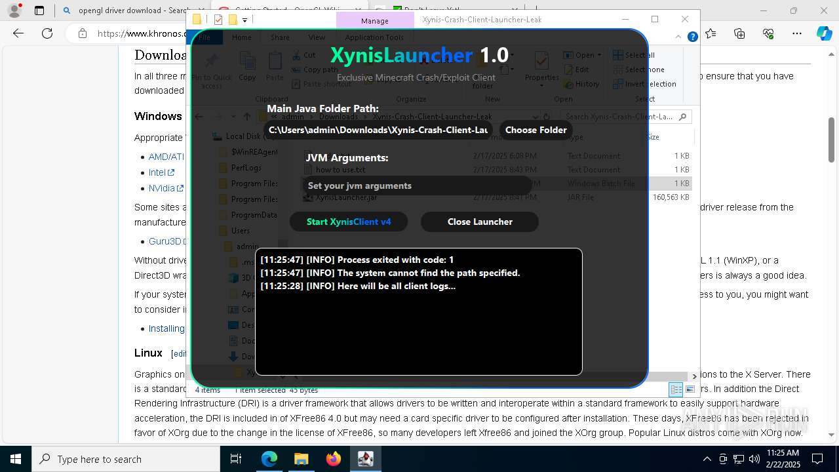Click Explorer horizontal scrollbar right arrow

coord(694,376)
